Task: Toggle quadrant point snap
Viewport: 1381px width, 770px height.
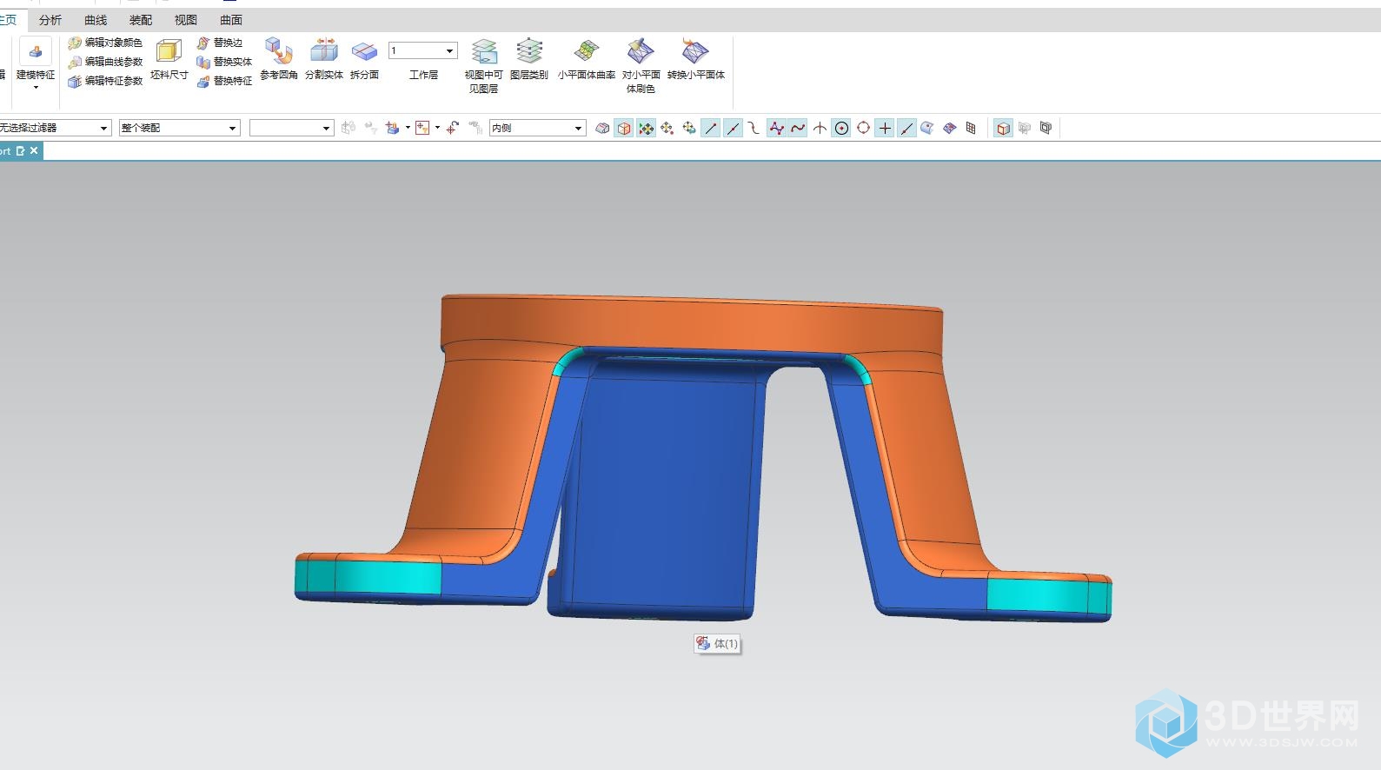Action: [x=863, y=128]
